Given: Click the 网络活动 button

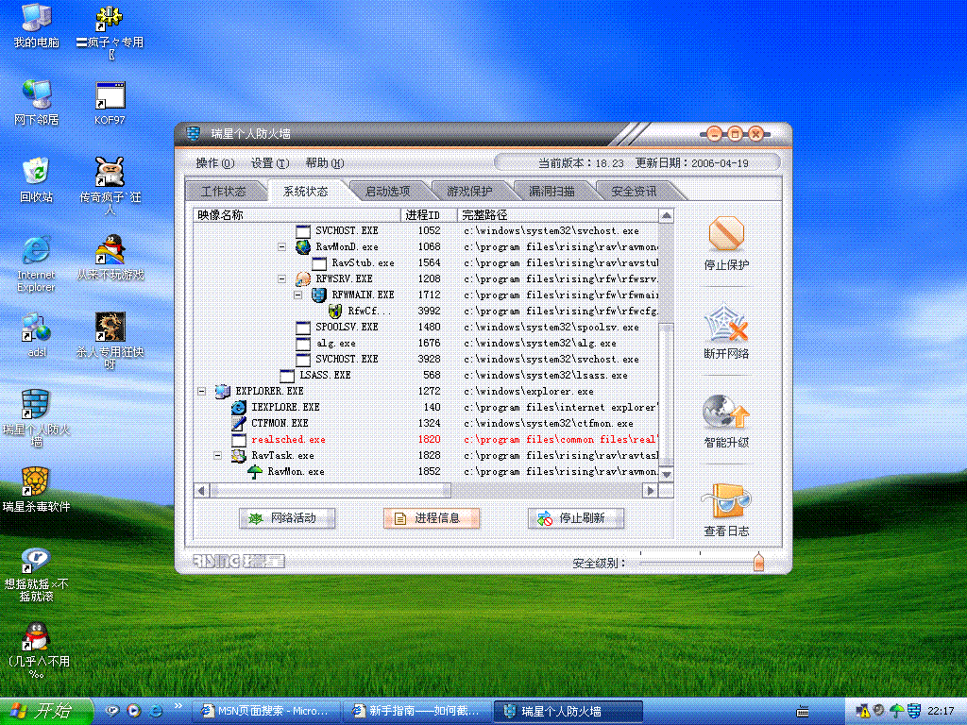Looking at the screenshot, I should click(287, 518).
